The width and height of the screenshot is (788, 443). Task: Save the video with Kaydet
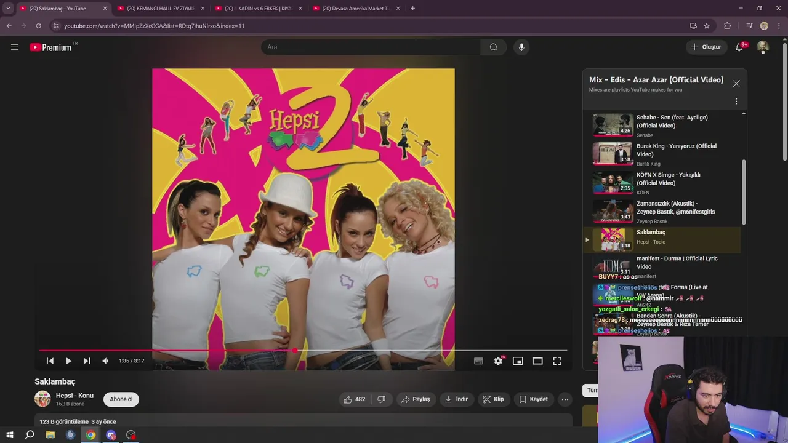pyautogui.click(x=533, y=399)
